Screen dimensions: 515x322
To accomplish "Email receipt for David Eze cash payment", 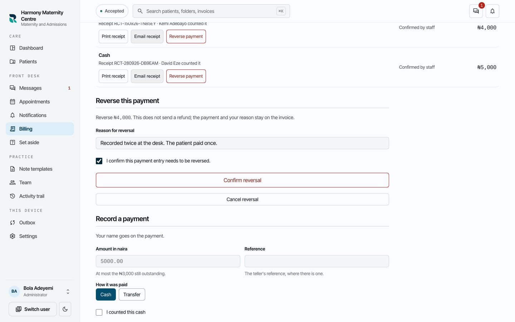I will [x=147, y=76].
